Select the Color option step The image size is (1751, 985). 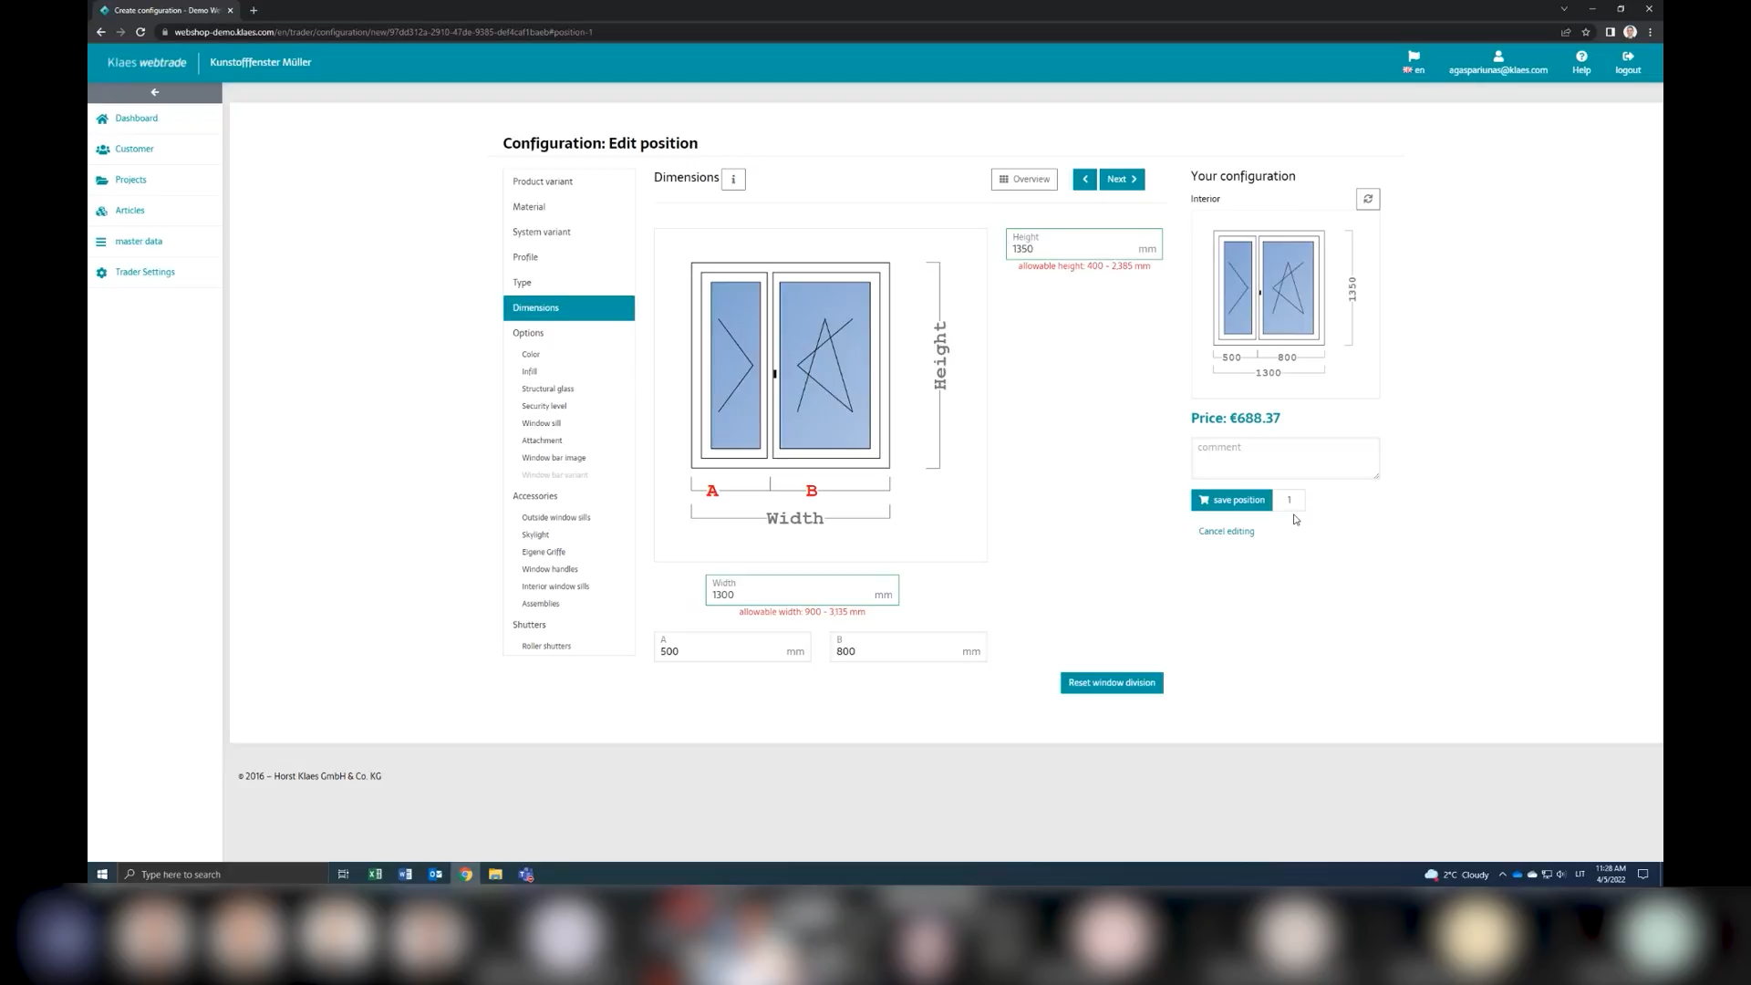531,355
